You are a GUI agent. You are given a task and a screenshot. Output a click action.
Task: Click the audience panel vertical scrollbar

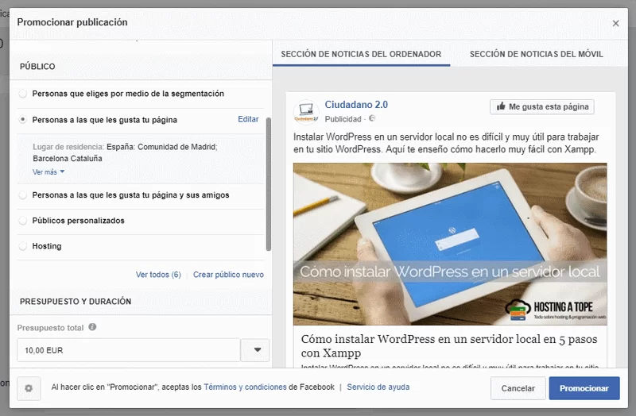click(x=268, y=184)
